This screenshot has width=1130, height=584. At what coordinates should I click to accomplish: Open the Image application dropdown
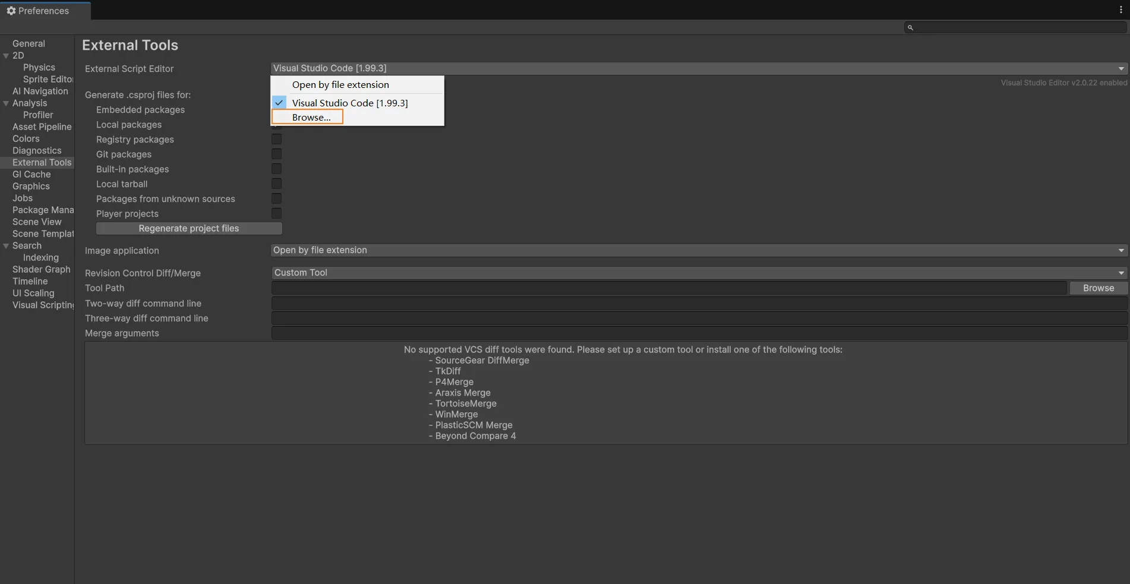(x=699, y=250)
